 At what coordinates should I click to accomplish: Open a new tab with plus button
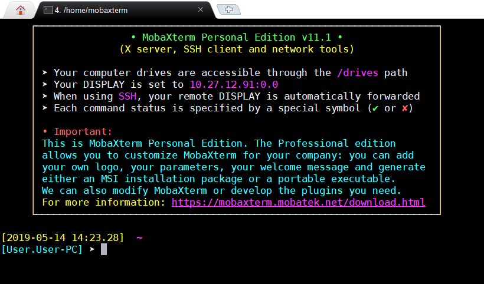pos(229,9)
